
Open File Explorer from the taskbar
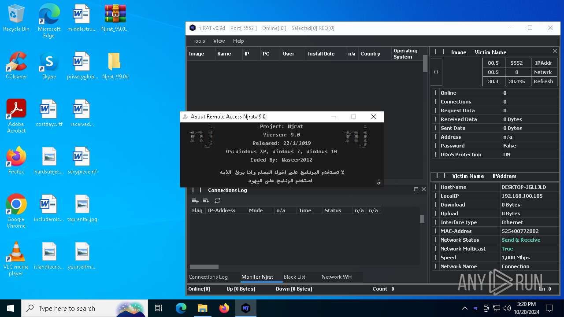(202, 308)
